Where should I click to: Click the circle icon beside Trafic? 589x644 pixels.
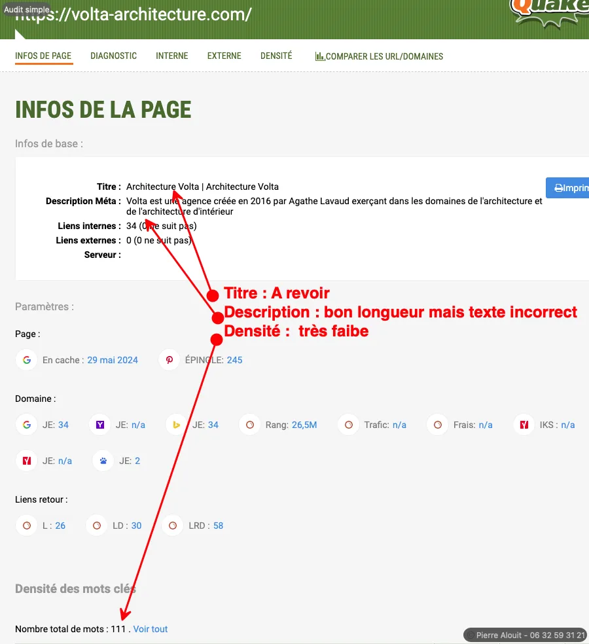tap(349, 425)
